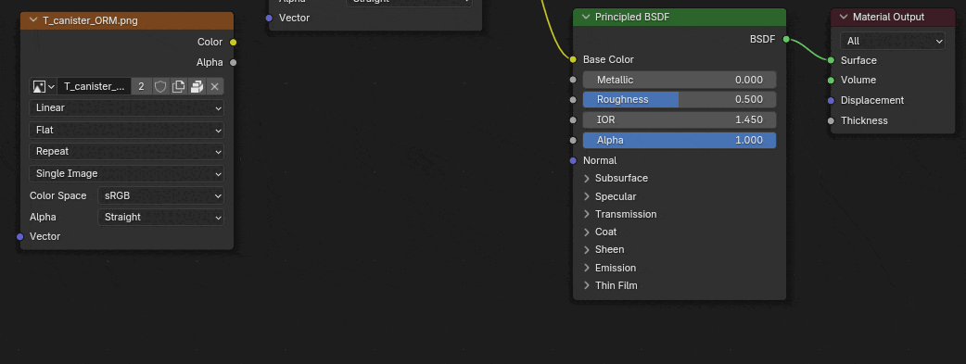Open the Alpha Straight dropdown in ORM node
This screenshot has height=364, width=966.
click(x=160, y=217)
